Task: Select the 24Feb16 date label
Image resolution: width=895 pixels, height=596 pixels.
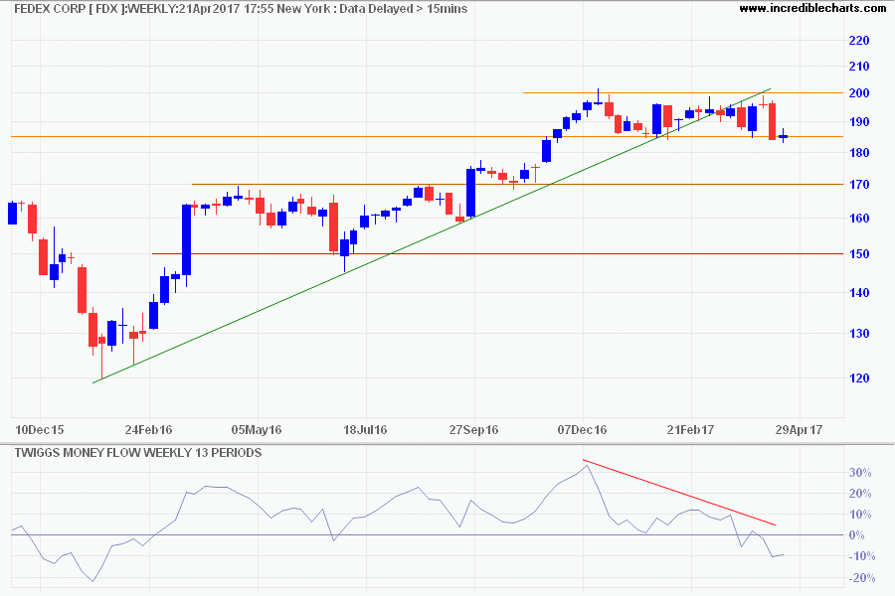Action: [148, 429]
